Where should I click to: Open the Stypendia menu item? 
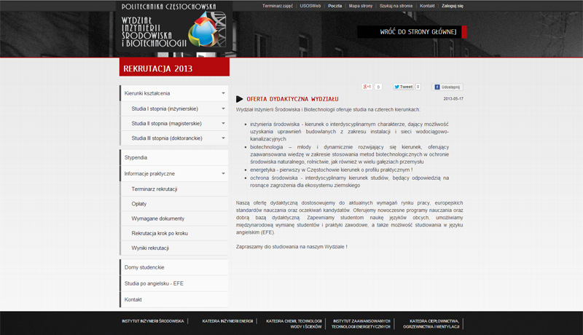point(174,157)
